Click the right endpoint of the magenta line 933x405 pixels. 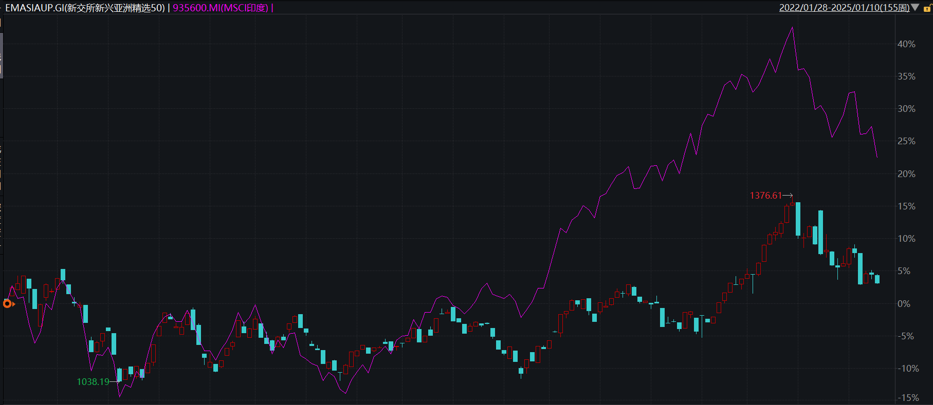(x=877, y=157)
